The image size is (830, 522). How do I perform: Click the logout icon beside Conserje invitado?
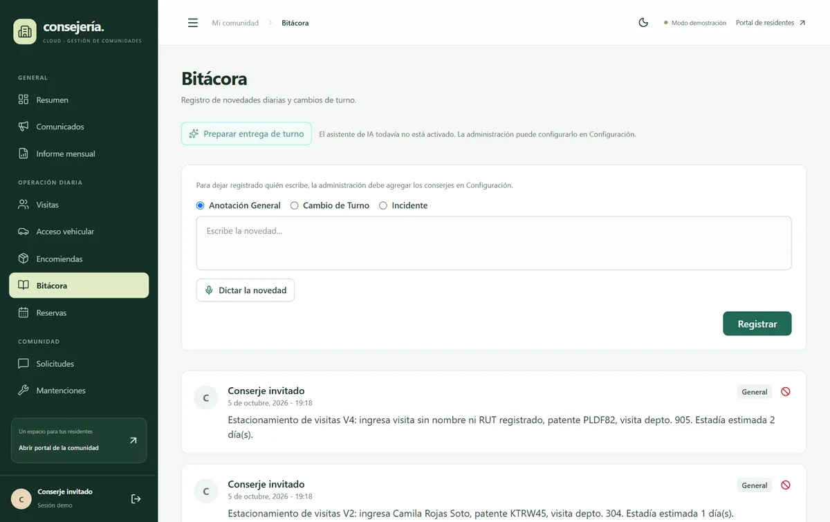click(136, 498)
